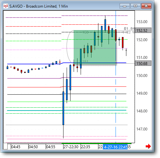Click the 151 label inside the green rectangle
The image size is (160, 158).
pyautogui.click(x=85, y=61)
